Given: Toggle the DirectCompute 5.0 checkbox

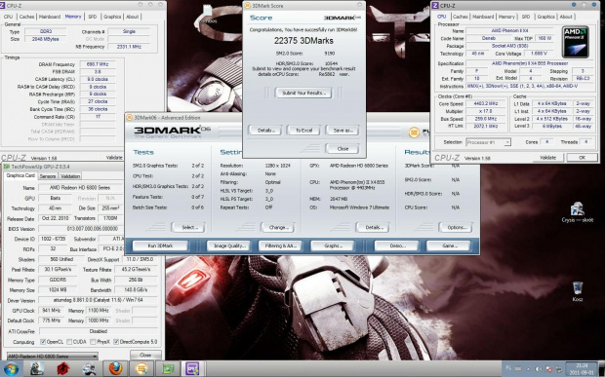Looking at the screenshot, I should [116, 342].
